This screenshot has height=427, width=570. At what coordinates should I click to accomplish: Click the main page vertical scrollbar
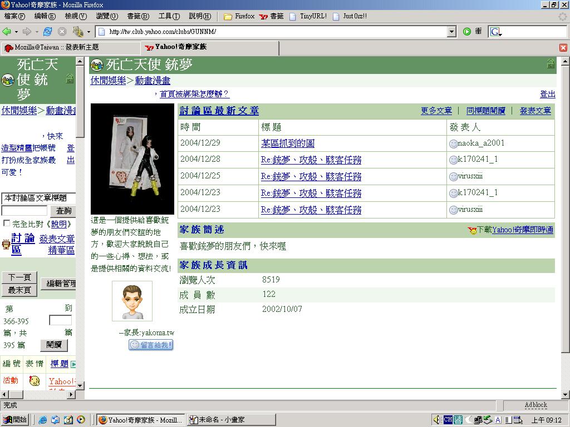[565, 222]
